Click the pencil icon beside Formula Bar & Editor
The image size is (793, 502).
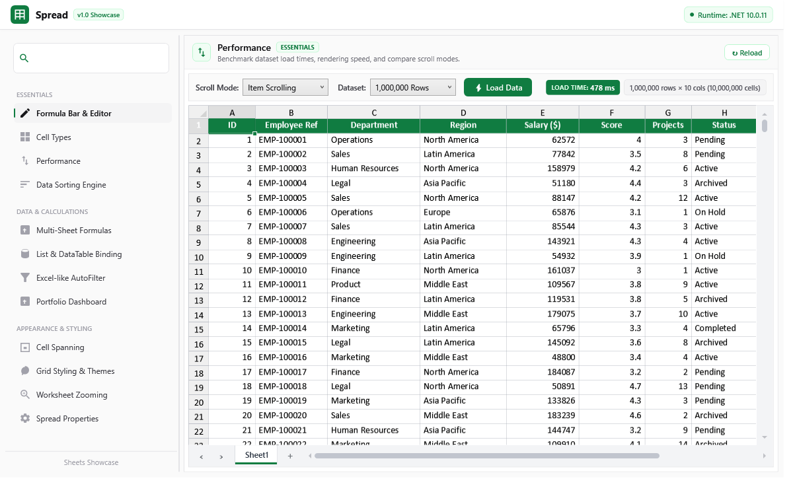[25, 114]
